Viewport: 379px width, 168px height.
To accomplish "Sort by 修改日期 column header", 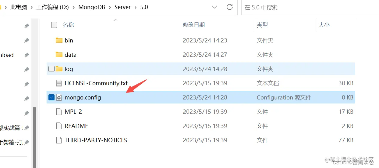I will pos(194,25).
